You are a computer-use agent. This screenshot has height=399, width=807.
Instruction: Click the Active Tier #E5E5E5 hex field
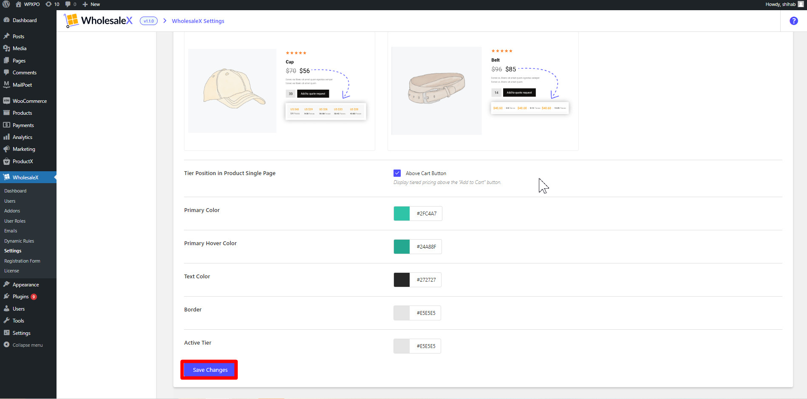426,346
